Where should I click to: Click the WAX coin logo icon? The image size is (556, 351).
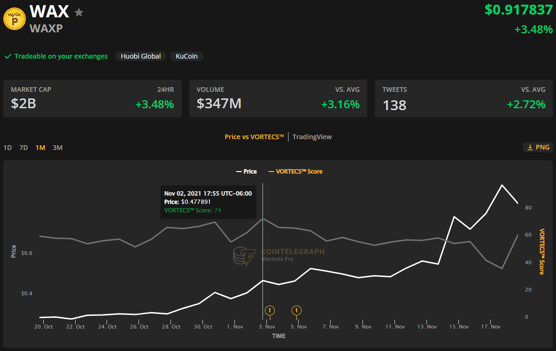click(x=15, y=19)
